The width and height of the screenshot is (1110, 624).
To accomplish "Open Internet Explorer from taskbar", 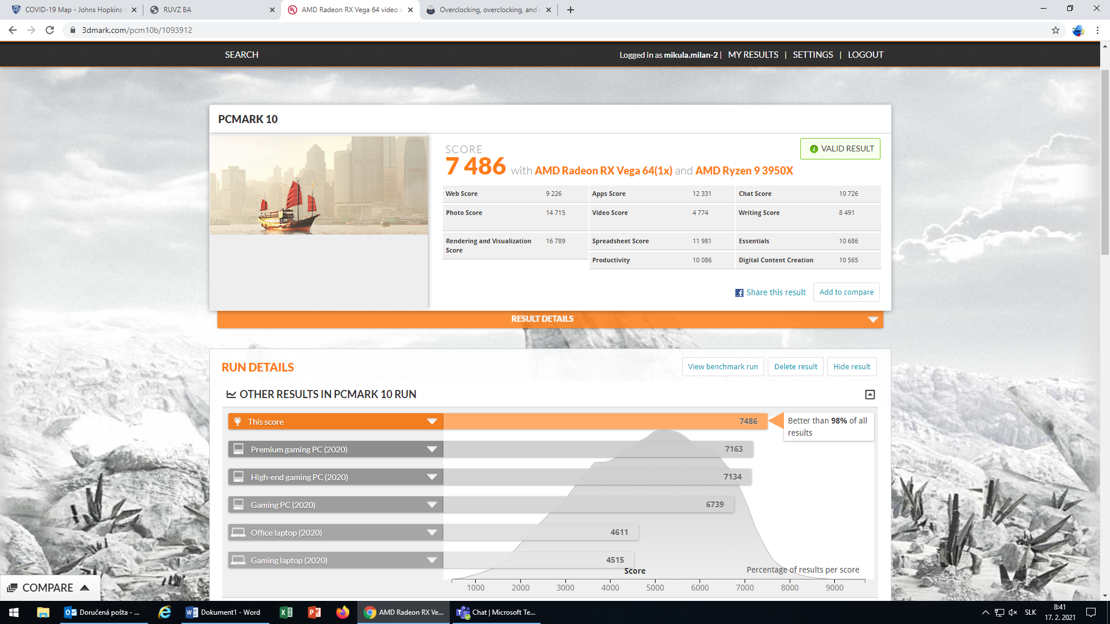I will coord(165,612).
